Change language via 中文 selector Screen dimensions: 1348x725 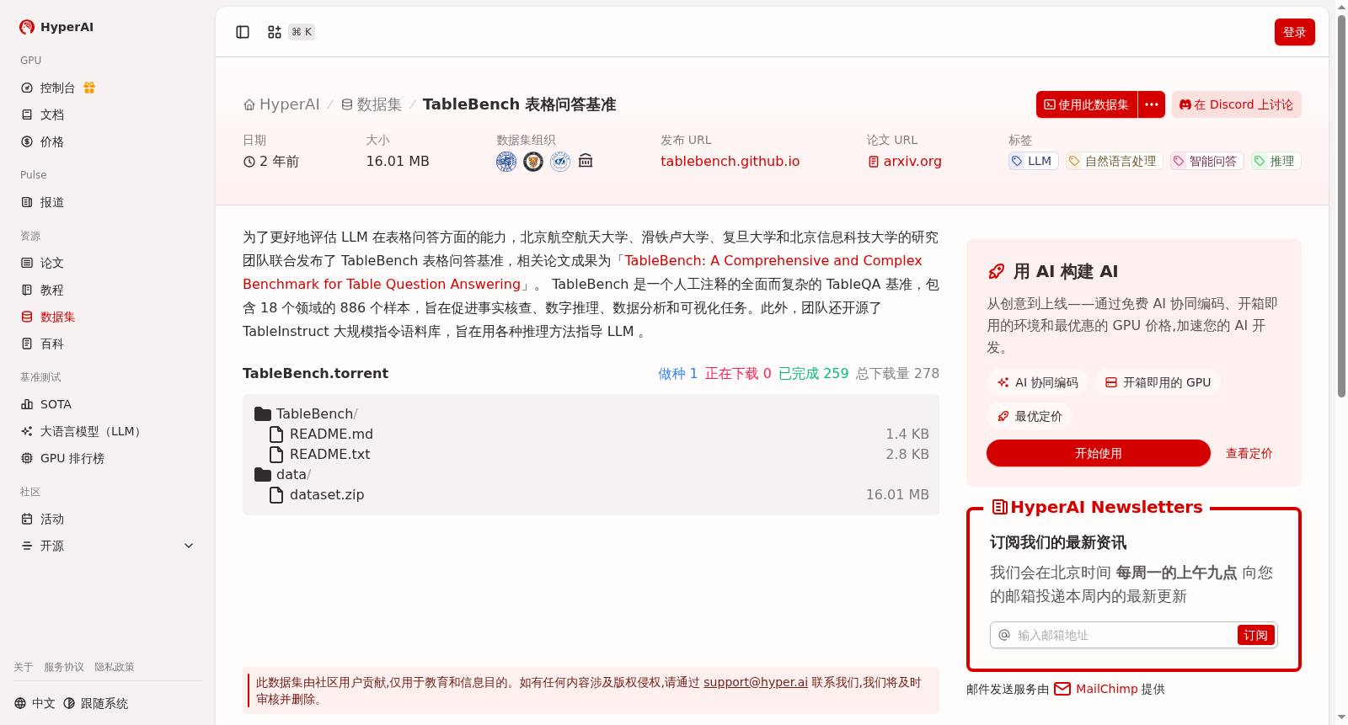click(x=35, y=703)
